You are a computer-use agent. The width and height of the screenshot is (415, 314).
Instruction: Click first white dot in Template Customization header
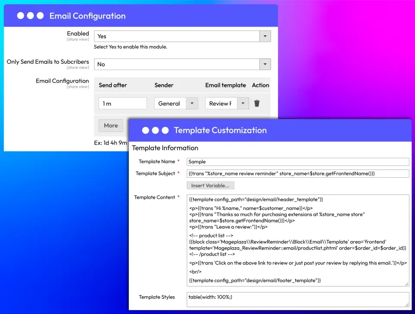[145, 130]
